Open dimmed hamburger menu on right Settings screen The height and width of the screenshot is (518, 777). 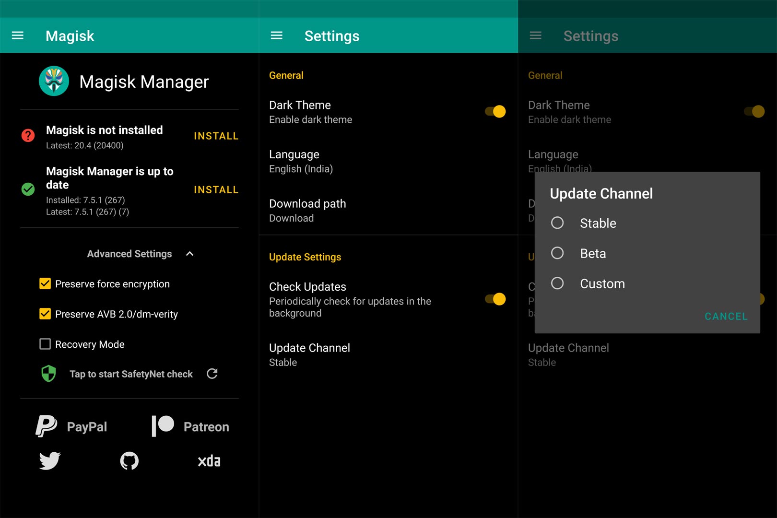click(536, 35)
